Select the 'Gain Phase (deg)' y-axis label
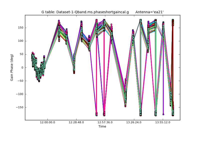The width and height of the screenshot is (200, 150). click(12, 67)
